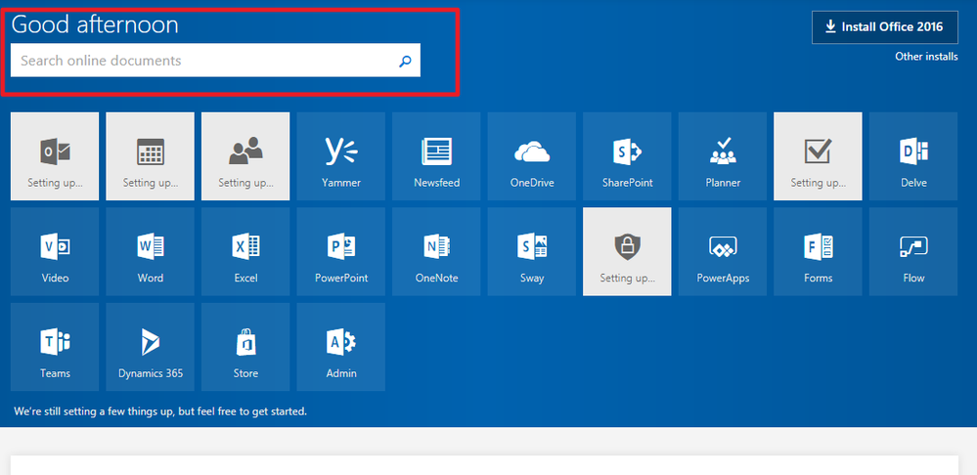The height and width of the screenshot is (475, 977).
Task: Open the Yammer app tile
Action: coord(341,156)
